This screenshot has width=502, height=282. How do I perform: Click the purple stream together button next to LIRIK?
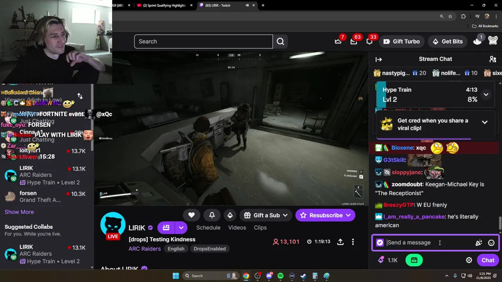(166, 228)
